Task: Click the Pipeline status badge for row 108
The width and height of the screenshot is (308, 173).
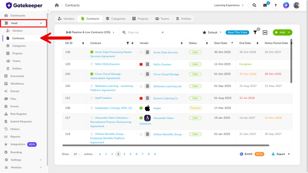Action: (195, 108)
